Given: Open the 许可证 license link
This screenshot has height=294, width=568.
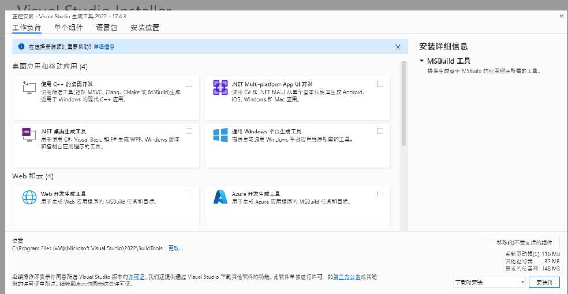Looking at the screenshot, I should (137, 277).
